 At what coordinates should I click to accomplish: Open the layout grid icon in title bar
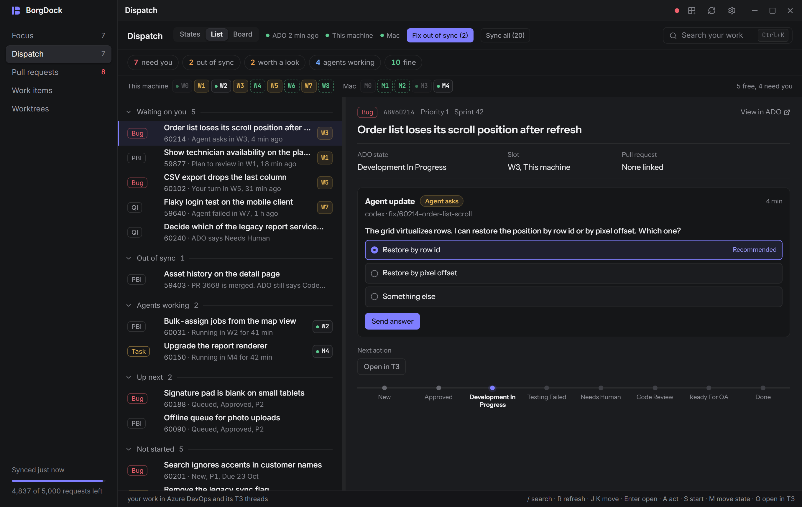click(692, 11)
